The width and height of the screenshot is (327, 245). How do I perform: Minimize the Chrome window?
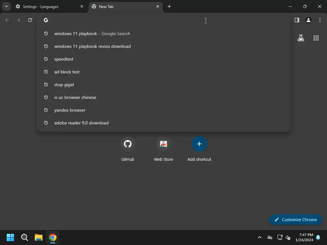[290, 6]
